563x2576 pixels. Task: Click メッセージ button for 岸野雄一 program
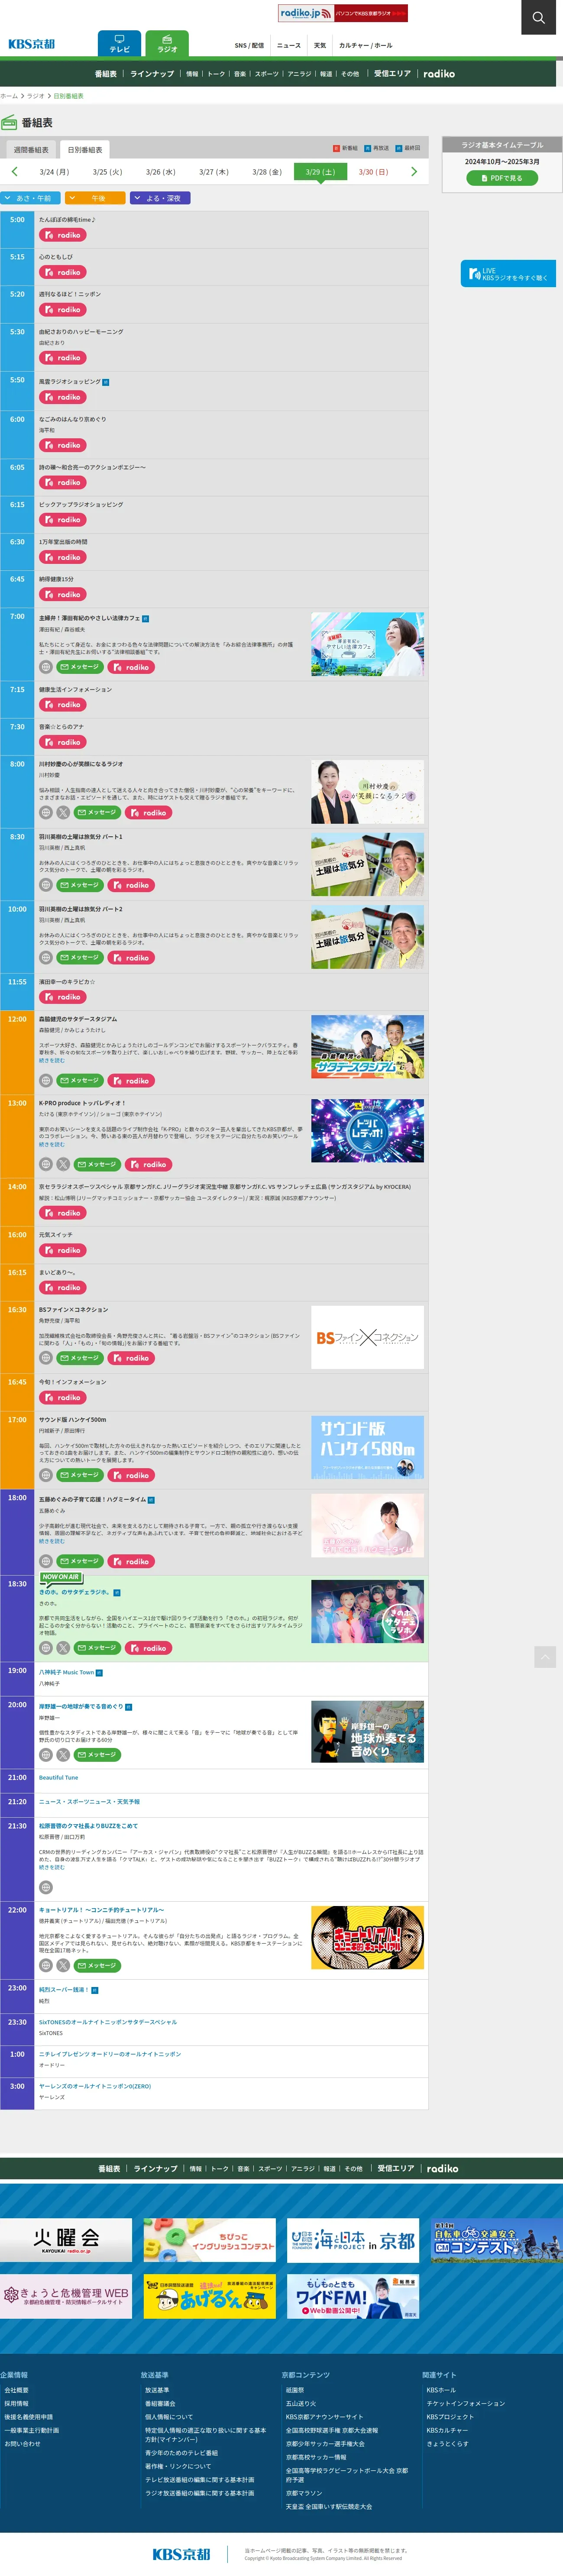point(97,1755)
